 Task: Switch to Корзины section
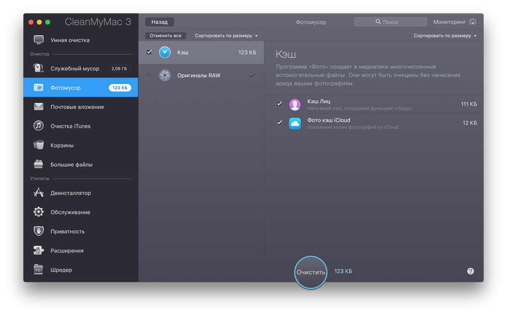(81, 146)
